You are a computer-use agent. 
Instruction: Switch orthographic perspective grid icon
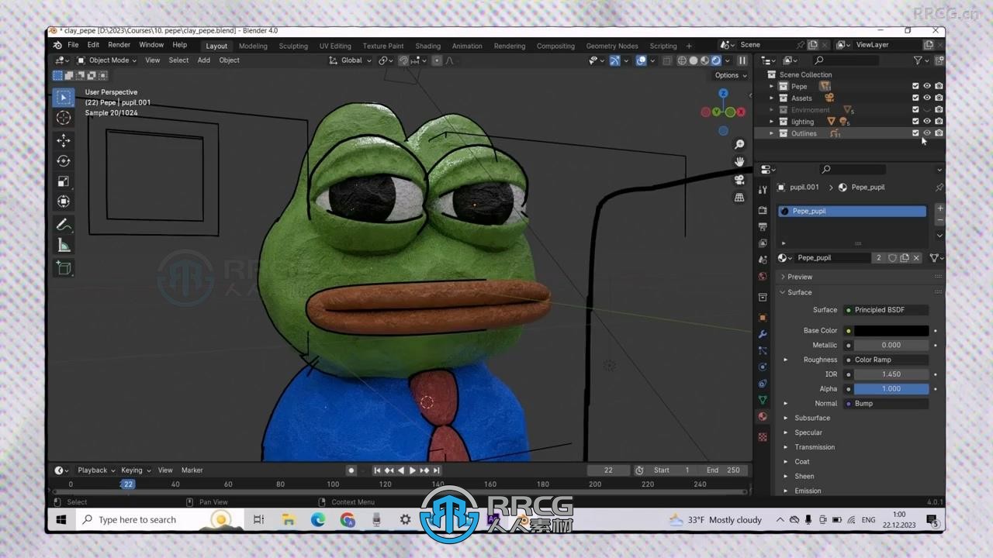[x=739, y=198]
